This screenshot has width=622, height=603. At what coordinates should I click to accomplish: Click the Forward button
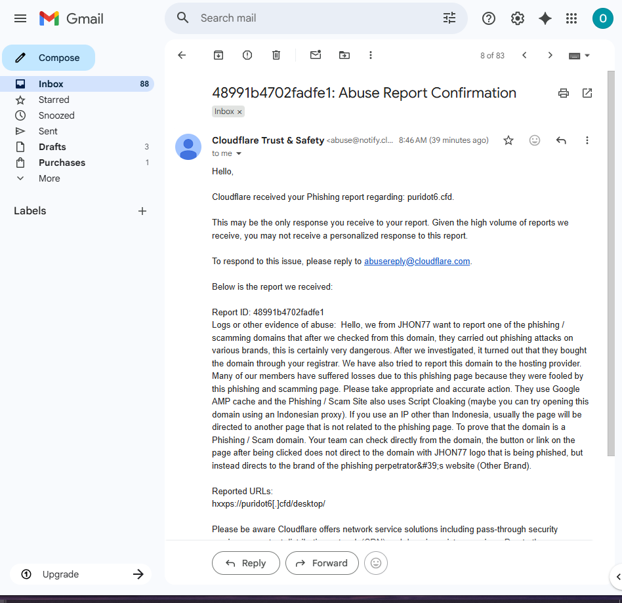click(x=321, y=563)
